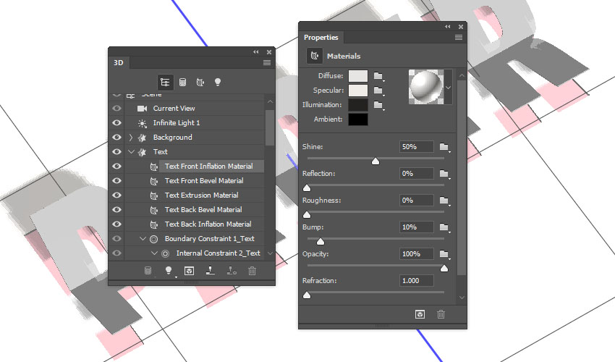Open Shine texture folder menu
Viewport: 615px width, 362px height.
[444, 147]
